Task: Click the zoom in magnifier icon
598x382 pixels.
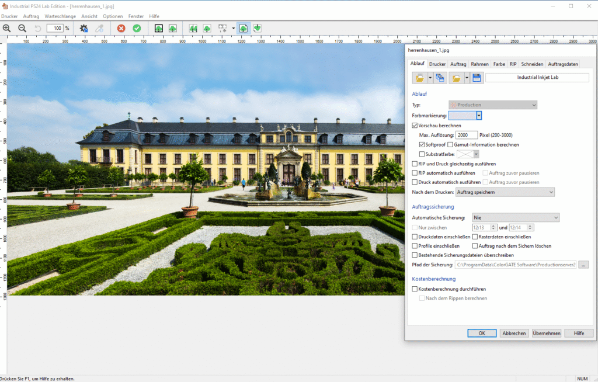Action: [x=7, y=28]
